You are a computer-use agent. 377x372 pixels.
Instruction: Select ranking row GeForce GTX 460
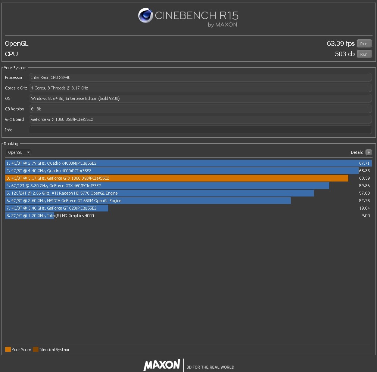[x=188, y=186]
